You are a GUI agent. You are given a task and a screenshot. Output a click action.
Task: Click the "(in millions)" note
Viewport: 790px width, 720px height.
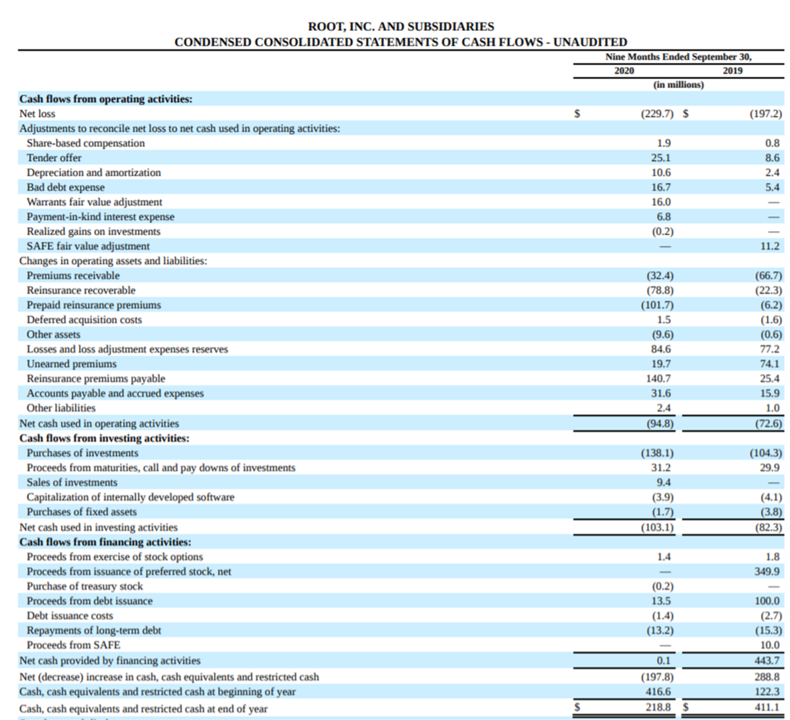point(678,85)
